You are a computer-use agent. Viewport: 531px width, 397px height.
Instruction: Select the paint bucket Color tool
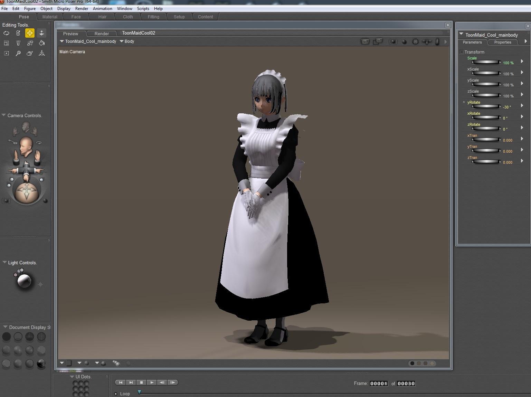(41, 43)
